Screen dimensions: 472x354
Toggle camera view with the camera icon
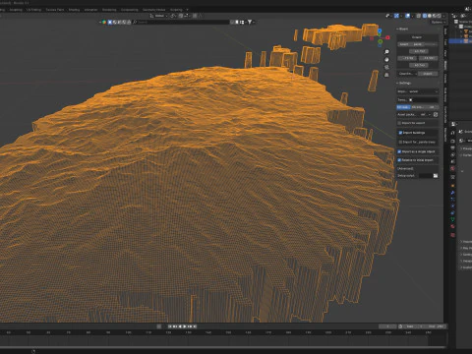click(x=386, y=67)
